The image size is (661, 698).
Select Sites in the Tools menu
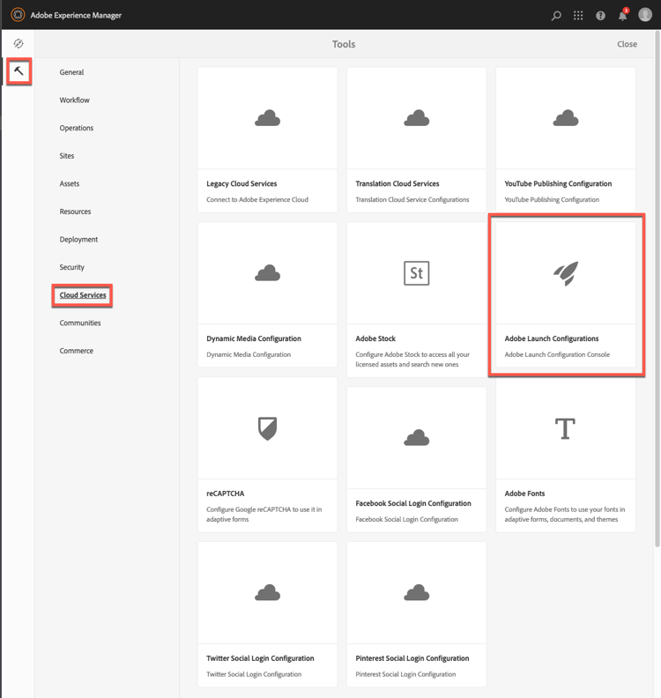pyautogui.click(x=67, y=156)
